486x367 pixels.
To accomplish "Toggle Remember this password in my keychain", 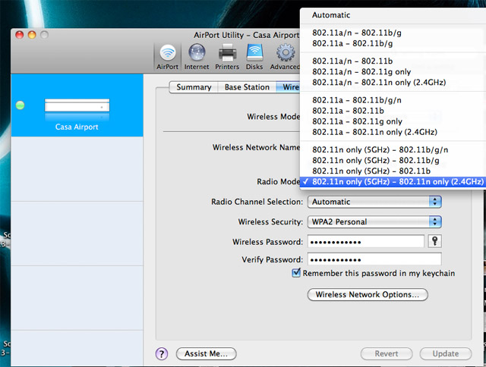I will 296,273.
